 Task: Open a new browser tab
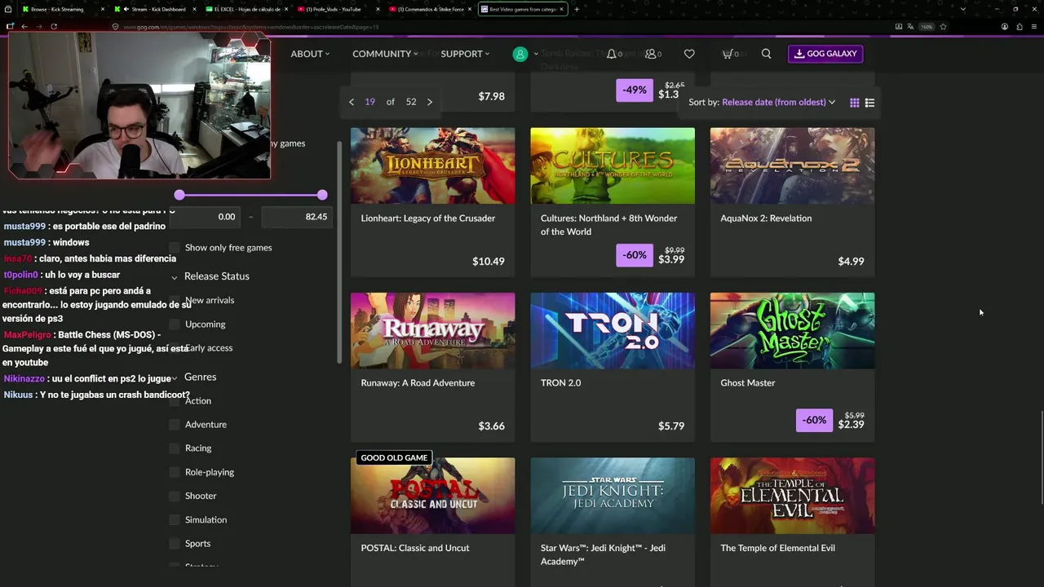[x=577, y=9]
